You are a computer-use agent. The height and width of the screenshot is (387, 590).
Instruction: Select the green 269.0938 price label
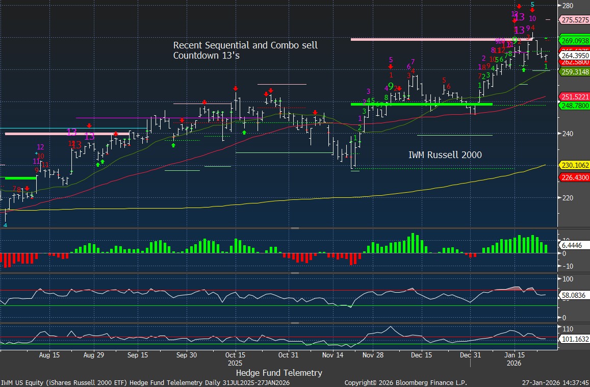point(575,40)
